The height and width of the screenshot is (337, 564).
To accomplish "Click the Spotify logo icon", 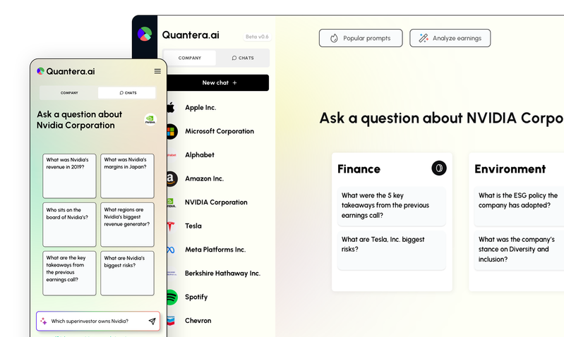I will pyautogui.click(x=171, y=298).
